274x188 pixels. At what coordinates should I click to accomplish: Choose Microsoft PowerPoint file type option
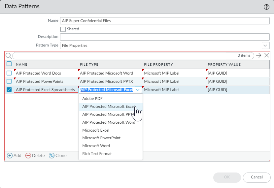[x=101, y=138]
